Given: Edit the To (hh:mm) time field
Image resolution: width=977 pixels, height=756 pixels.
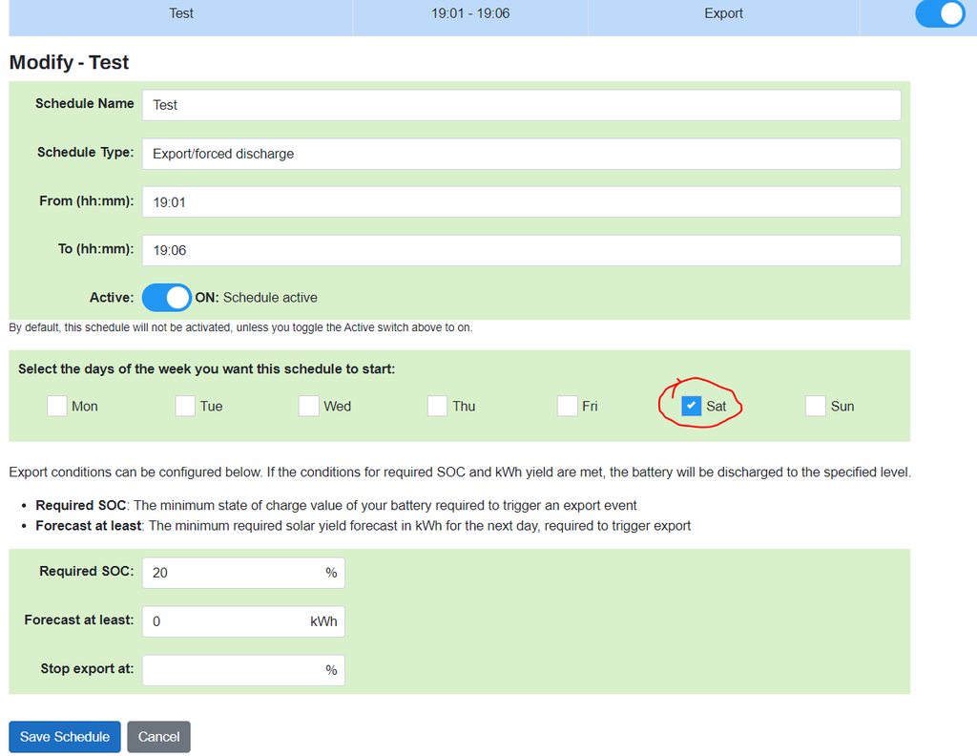Looking at the screenshot, I should (x=521, y=250).
